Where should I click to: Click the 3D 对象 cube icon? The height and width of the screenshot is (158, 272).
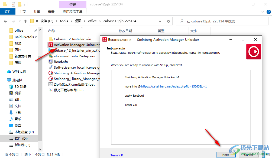tap(11, 87)
